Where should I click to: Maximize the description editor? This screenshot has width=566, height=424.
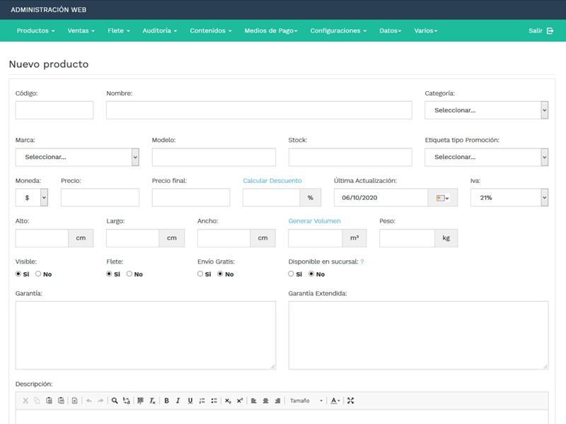pos(350,401)
